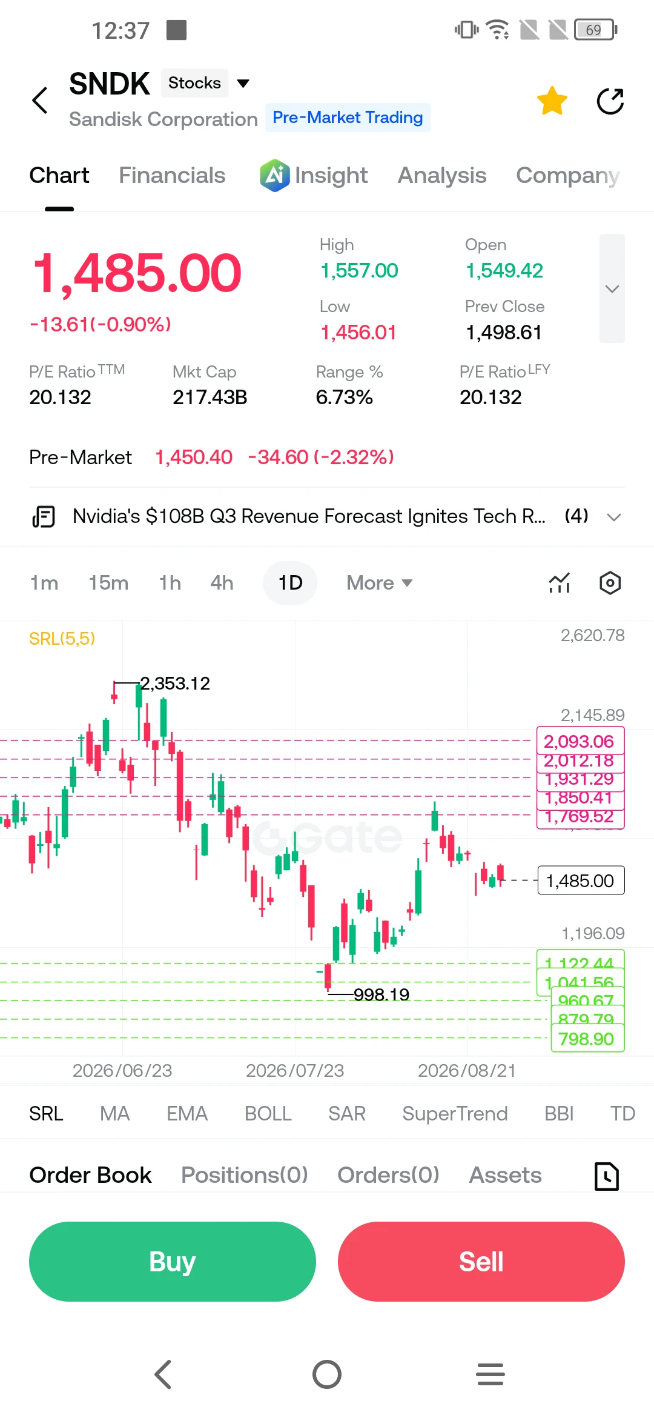
Task: Tap the Pre-Market 1,450.40 price
Action: tap(194, 458)
